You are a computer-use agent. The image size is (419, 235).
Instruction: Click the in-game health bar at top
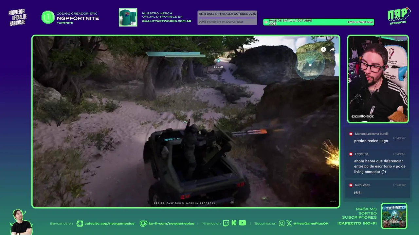point(185,54)
